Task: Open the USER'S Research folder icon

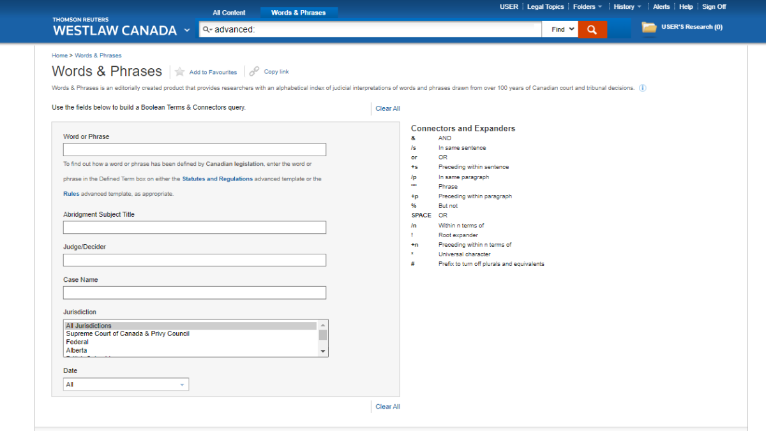Action: pos(649,27)
